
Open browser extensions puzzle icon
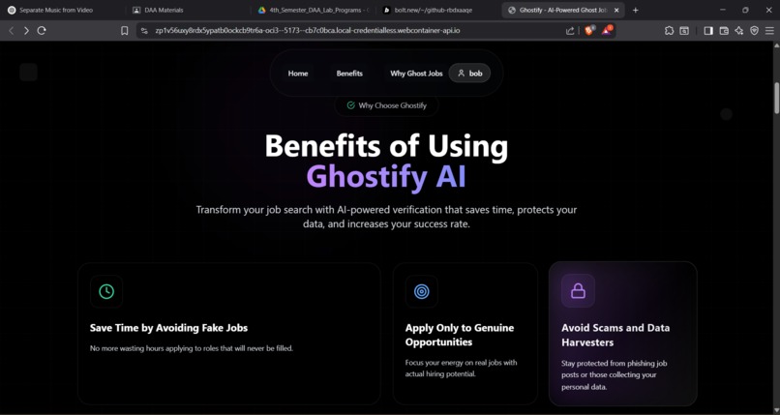[x=669, y=30]
